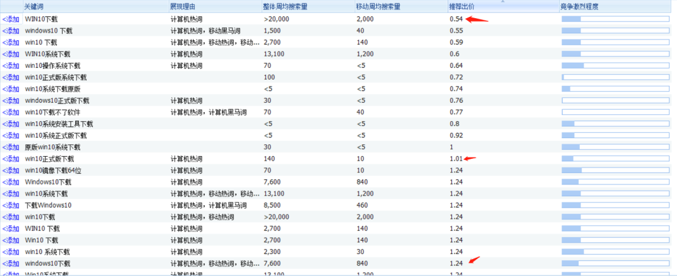The width and height of the screenshot is (677, 276).
Task: Select the win10系统正式版下载 keyword text
Action: 56,135
